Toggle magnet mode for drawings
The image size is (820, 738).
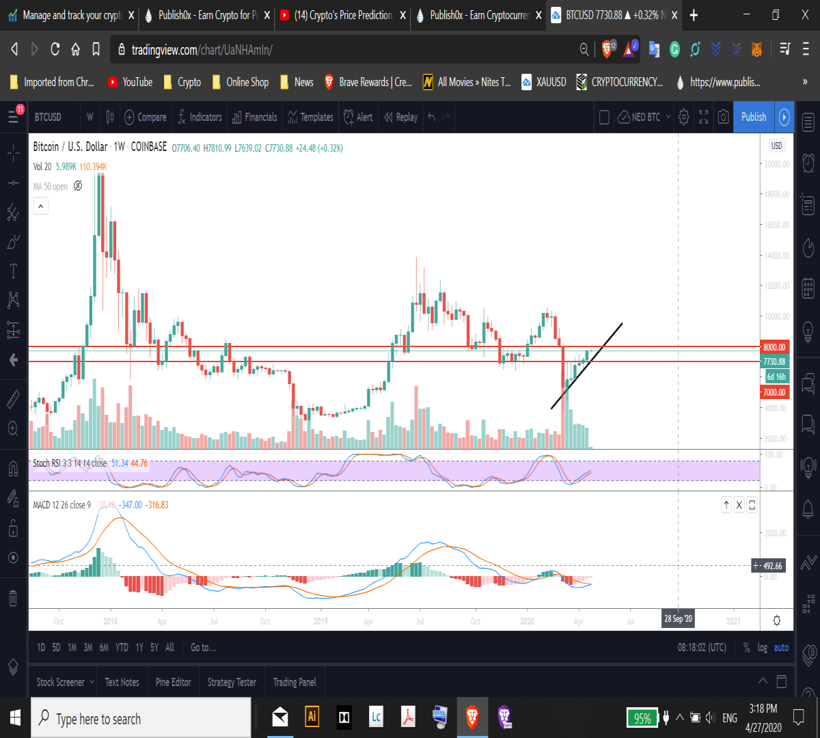(13, 469)
